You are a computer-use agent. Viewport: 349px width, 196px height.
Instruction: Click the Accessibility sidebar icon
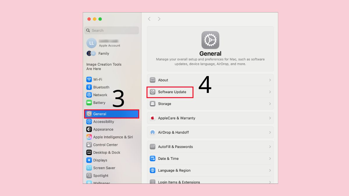(x=89, y=122)
